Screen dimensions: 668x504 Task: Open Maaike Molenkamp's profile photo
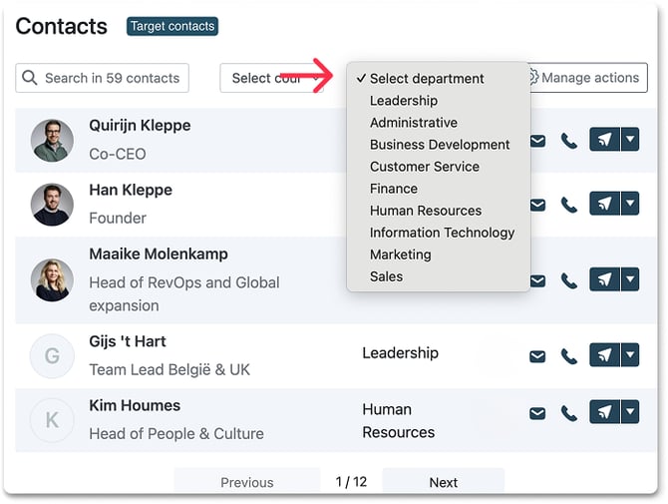52,280
